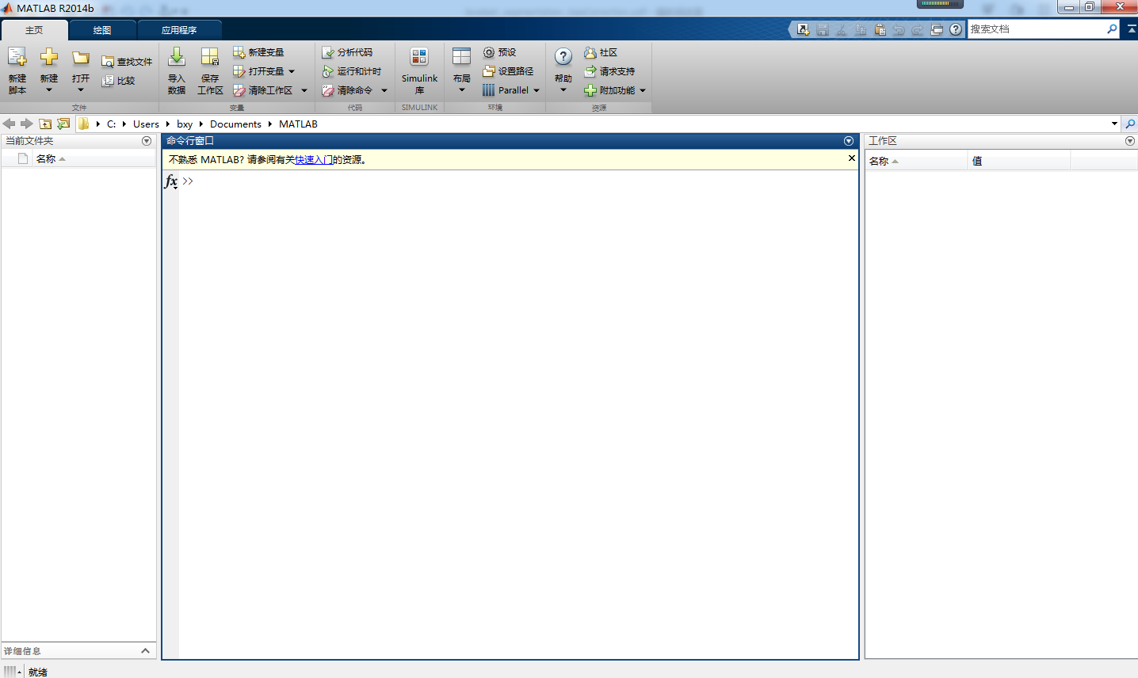Switch to 应用程序 tab

[179, 30]
